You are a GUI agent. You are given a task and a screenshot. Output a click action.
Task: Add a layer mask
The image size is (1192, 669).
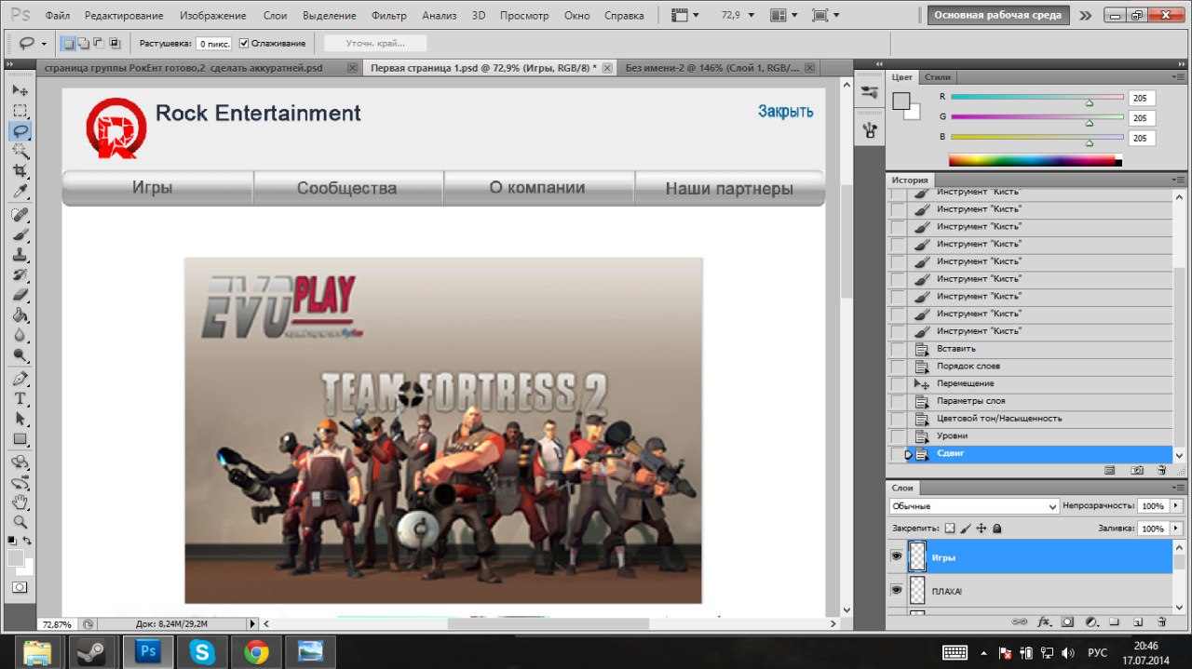1067,622
